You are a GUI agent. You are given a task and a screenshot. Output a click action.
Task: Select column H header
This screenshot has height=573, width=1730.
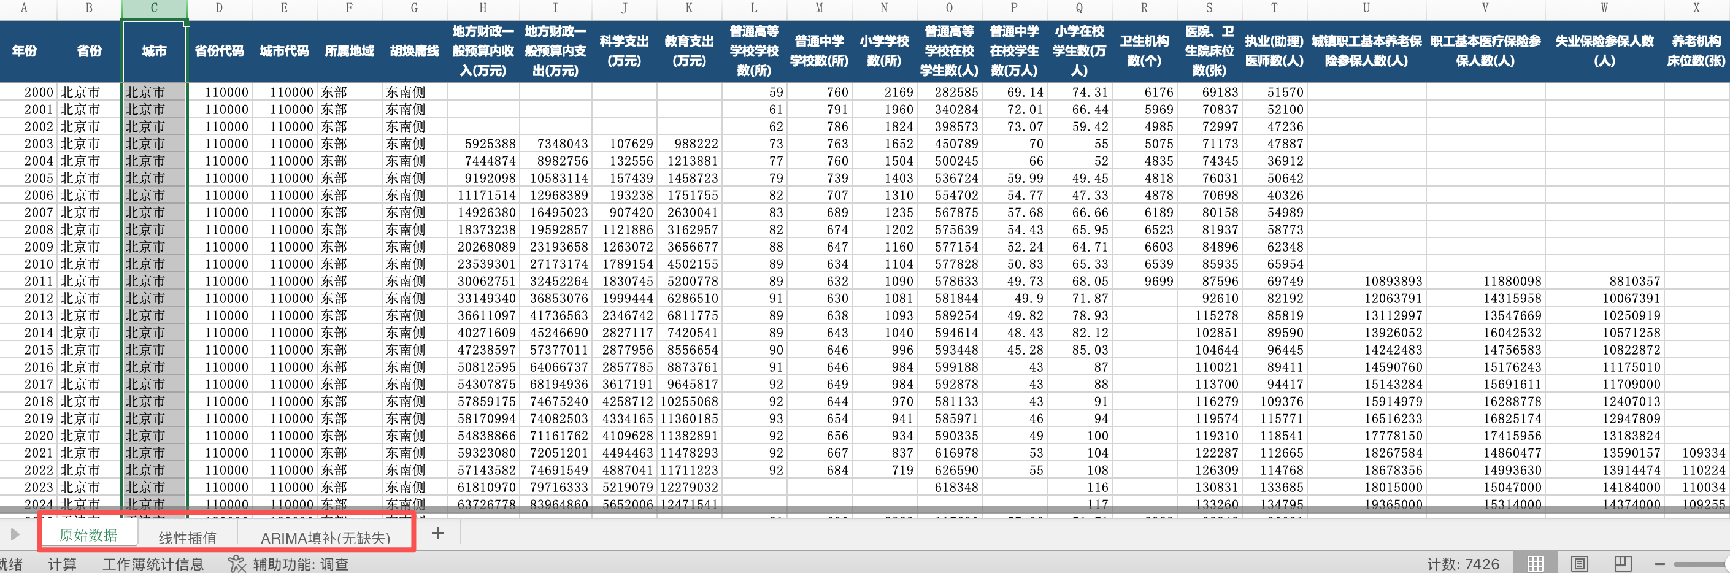coord(483,9)
